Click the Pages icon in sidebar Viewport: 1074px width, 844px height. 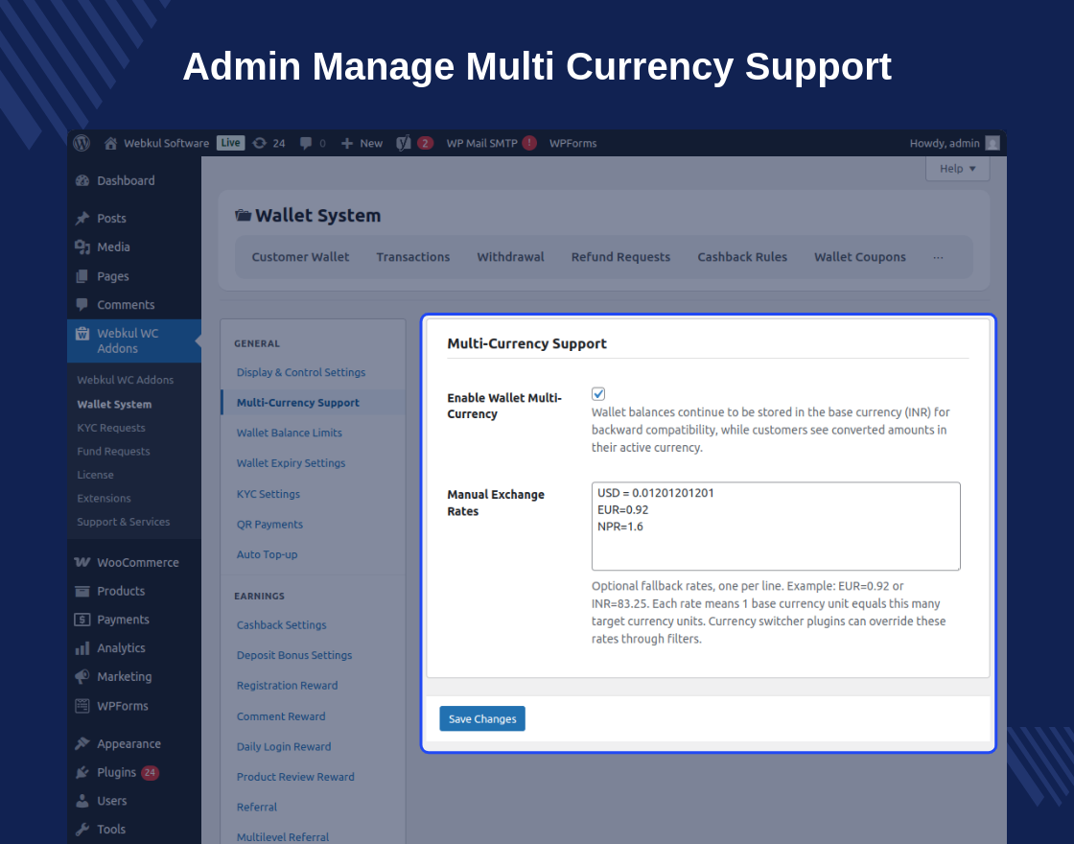[82, 276]
